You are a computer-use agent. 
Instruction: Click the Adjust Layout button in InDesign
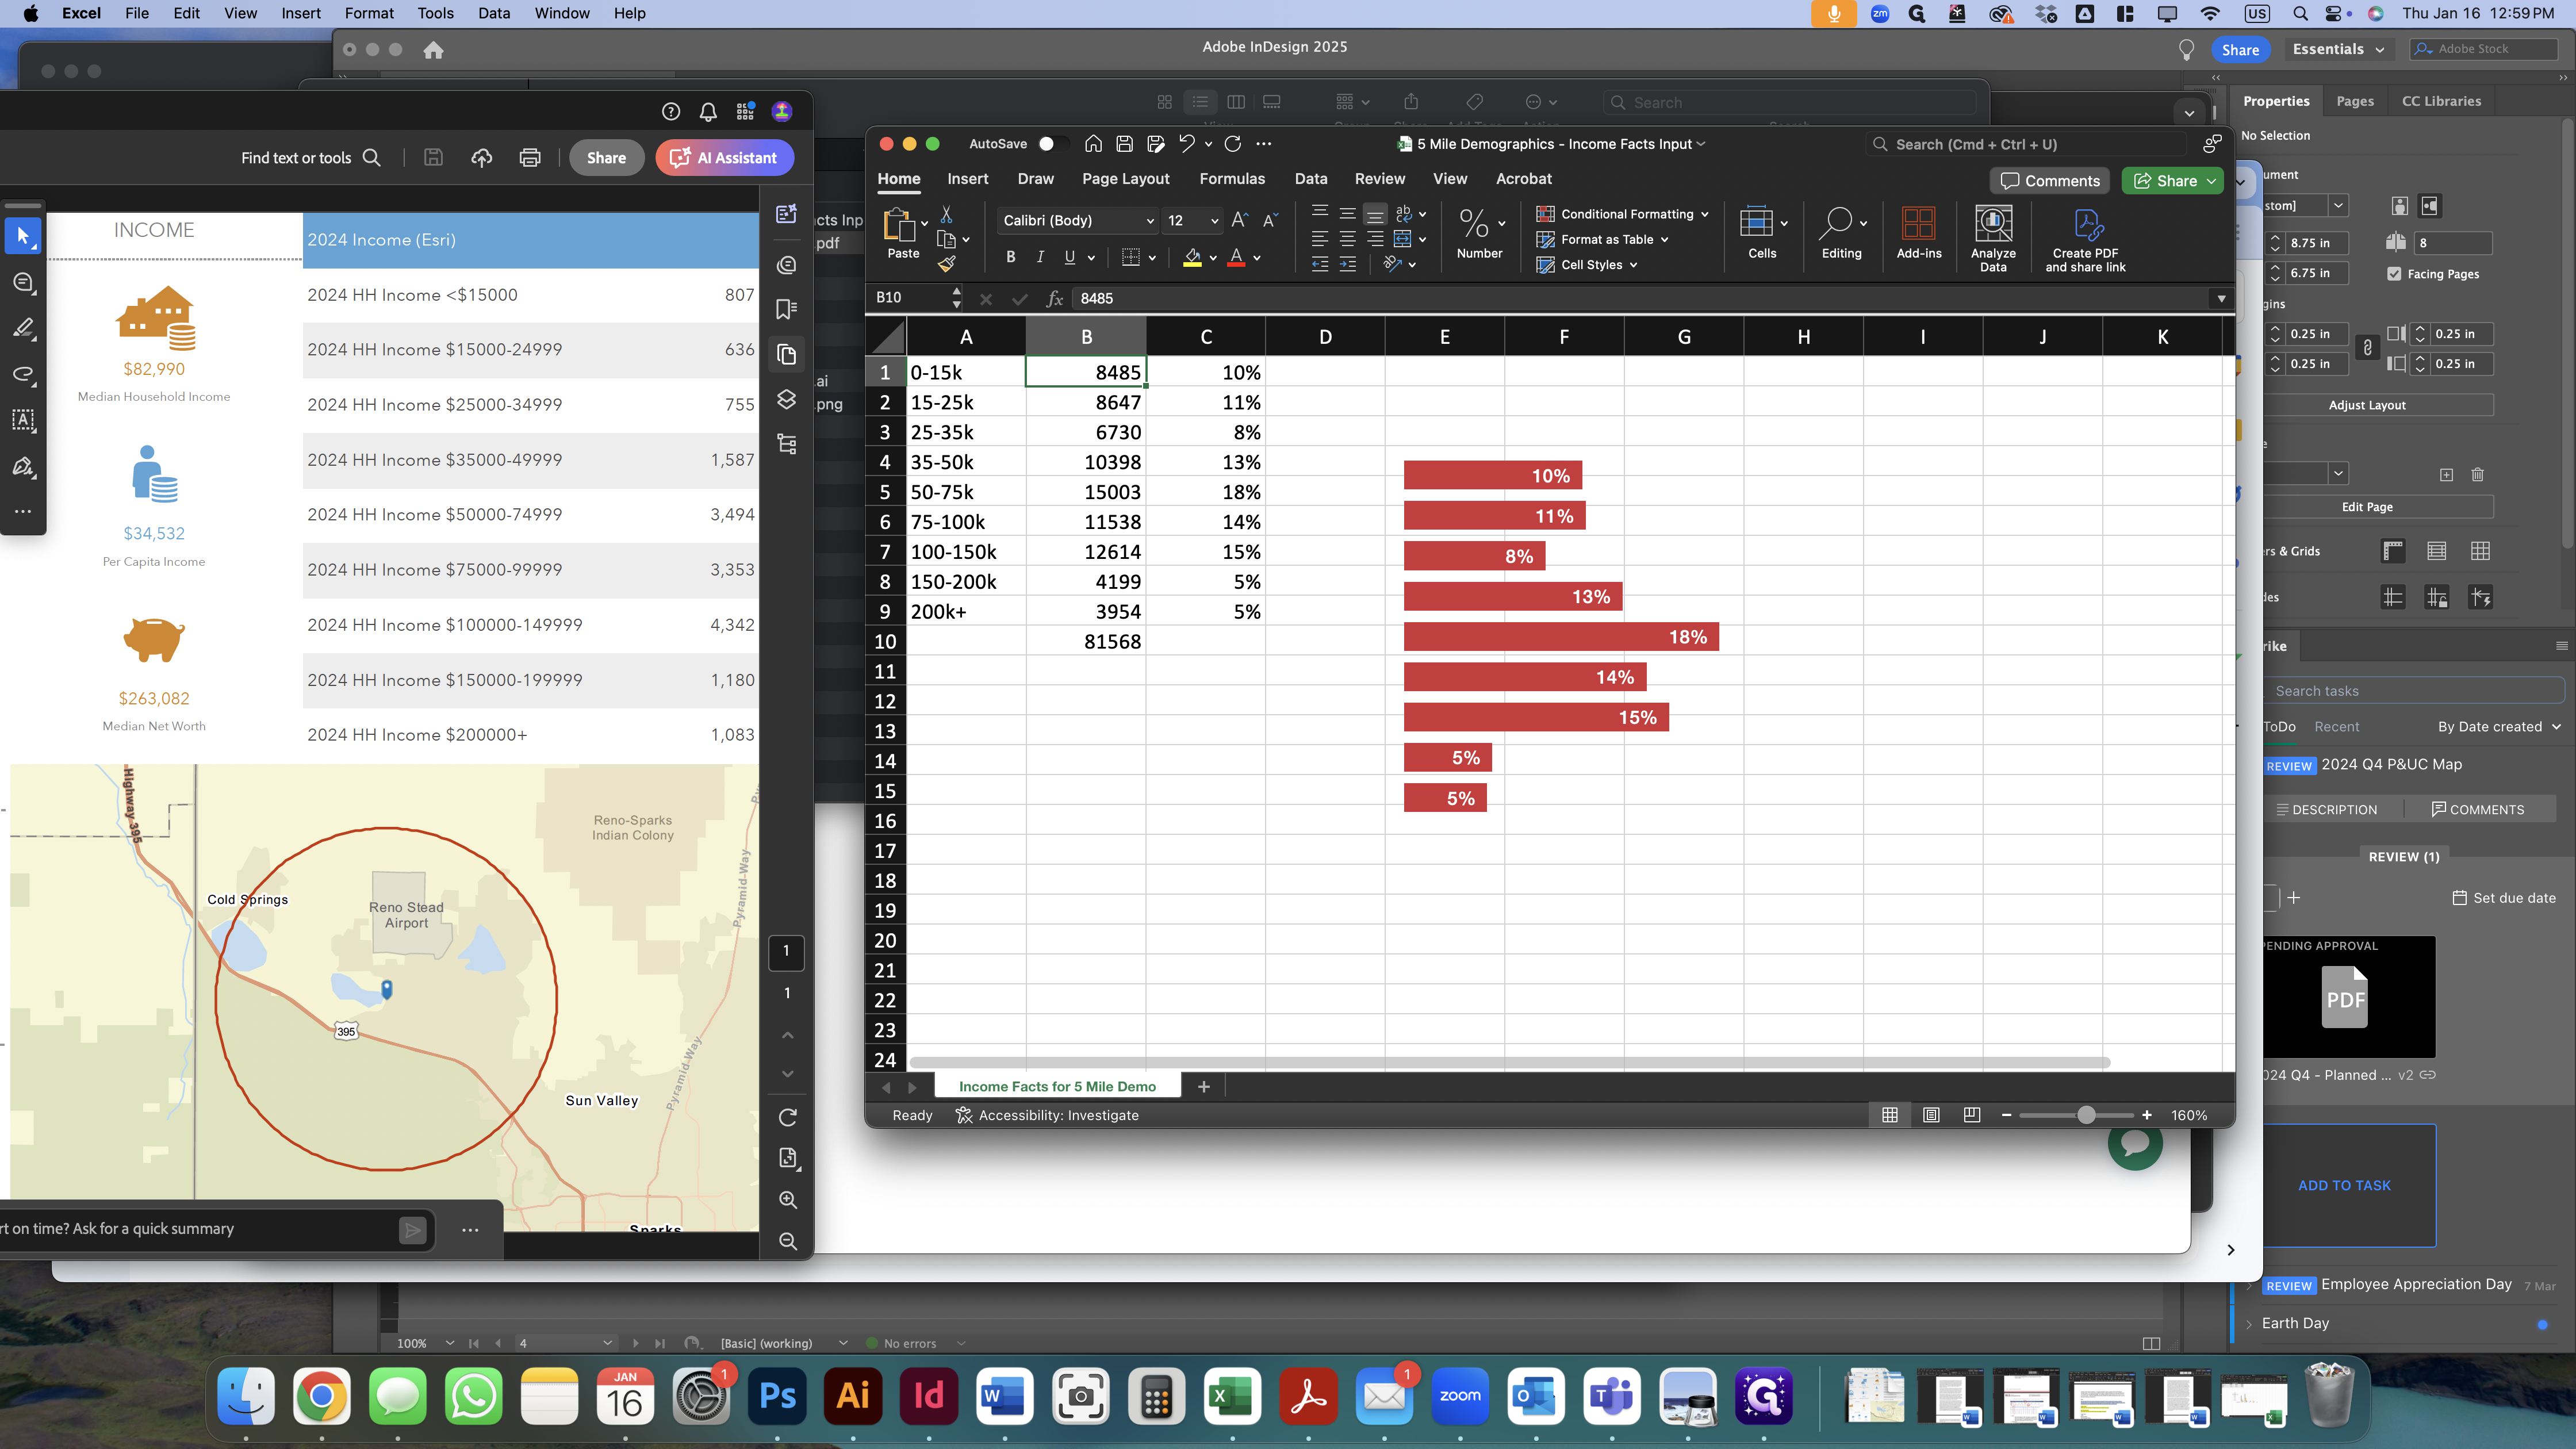pos(2367,405)
